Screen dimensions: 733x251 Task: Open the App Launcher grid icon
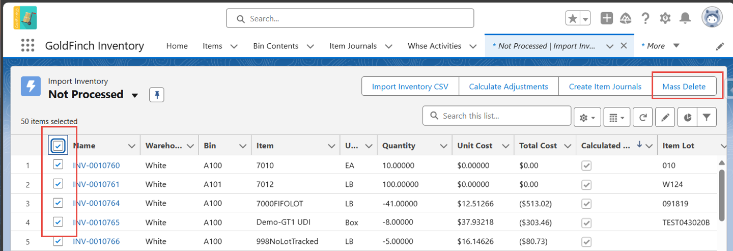pos(27,45)
